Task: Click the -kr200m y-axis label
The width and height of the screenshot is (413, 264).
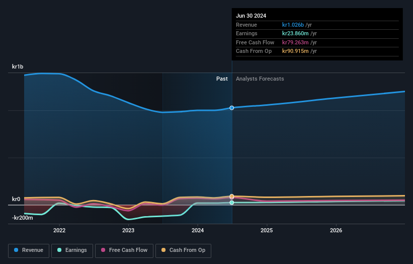Action: point(23,218)
